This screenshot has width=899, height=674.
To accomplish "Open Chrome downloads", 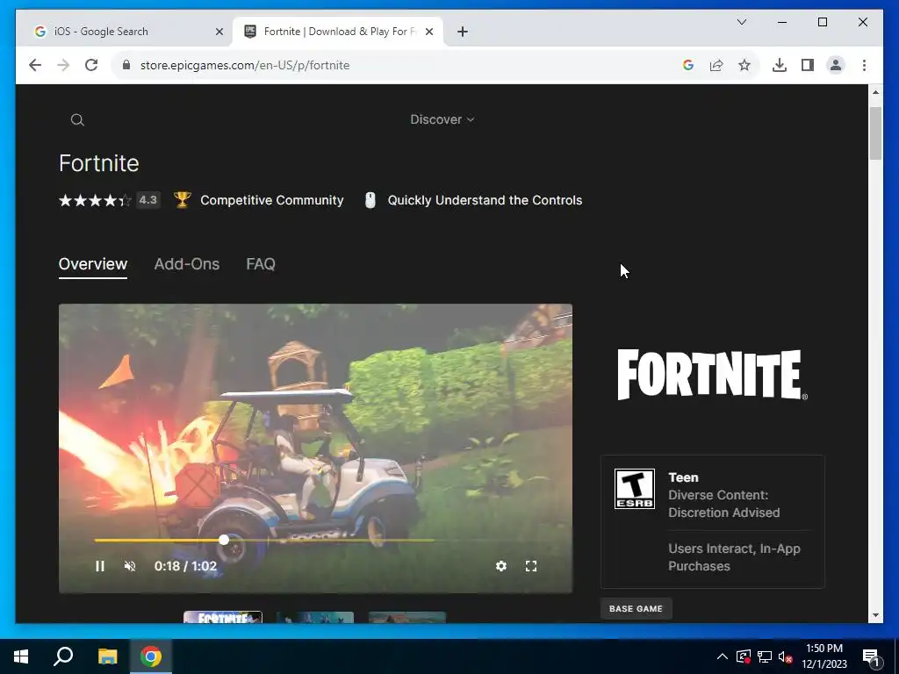I will click(780, 65).
